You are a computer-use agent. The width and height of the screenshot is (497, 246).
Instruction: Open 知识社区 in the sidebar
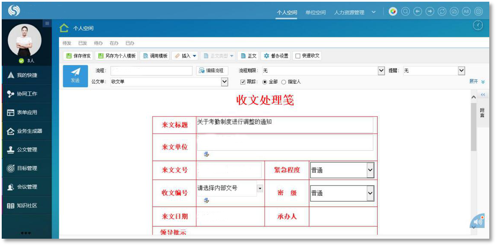27,206
